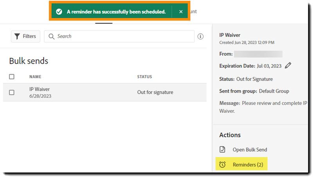313x177 pixels.
Task: Click the Open Bulk Send document icon
Action: [222, 149]
